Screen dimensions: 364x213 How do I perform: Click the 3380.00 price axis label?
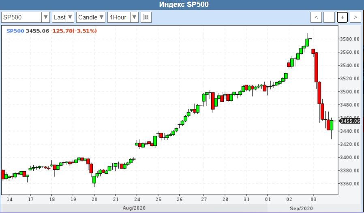tap(350, 170)
